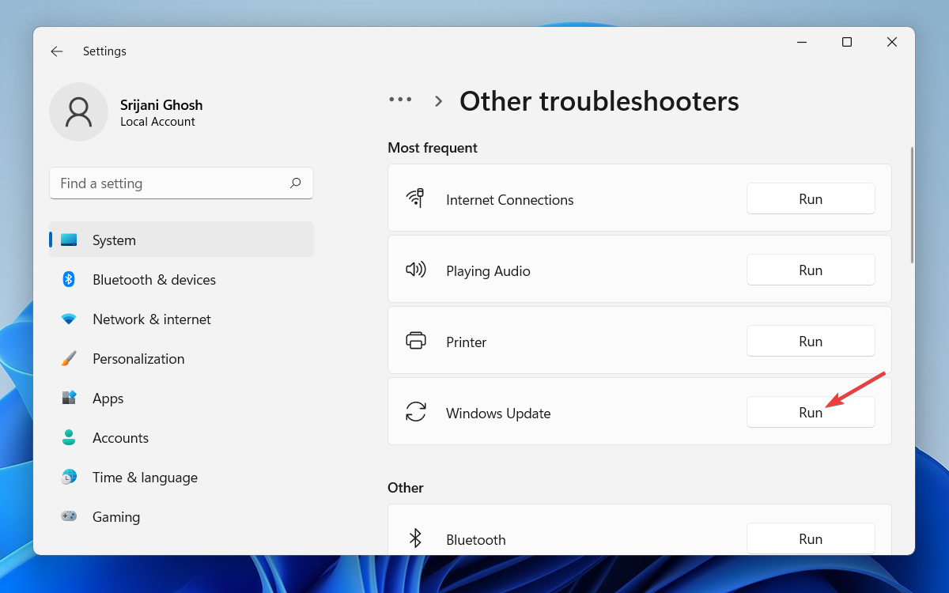
Task: Go to the Accounts settings section
Action: (x=120, y=438)
